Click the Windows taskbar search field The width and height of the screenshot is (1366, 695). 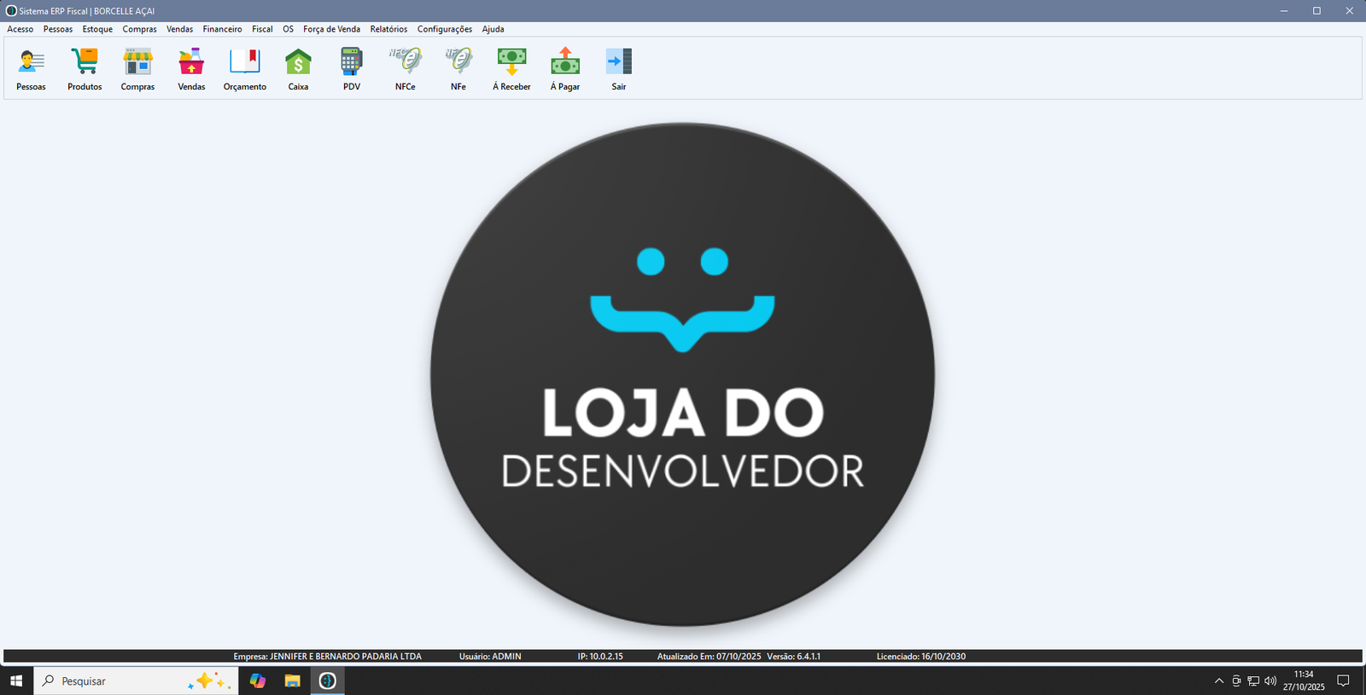click(x=120, y=681)
